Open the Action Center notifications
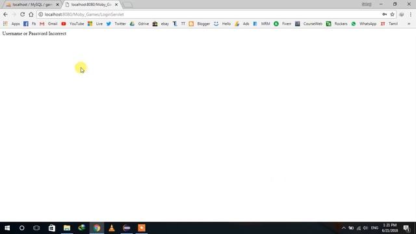 pos(406,228)
